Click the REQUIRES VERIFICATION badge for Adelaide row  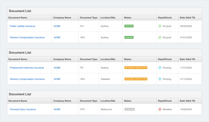pyautogui.click(x=136, y=79)
